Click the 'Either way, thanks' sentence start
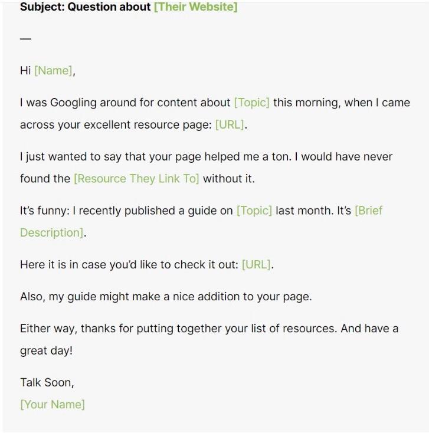Screen dimensions: 429x433 point(68,329)
